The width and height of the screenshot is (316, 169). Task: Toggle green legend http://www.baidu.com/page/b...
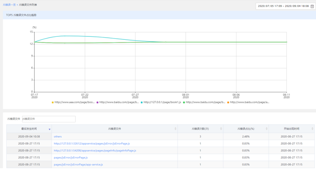point(204,102)
